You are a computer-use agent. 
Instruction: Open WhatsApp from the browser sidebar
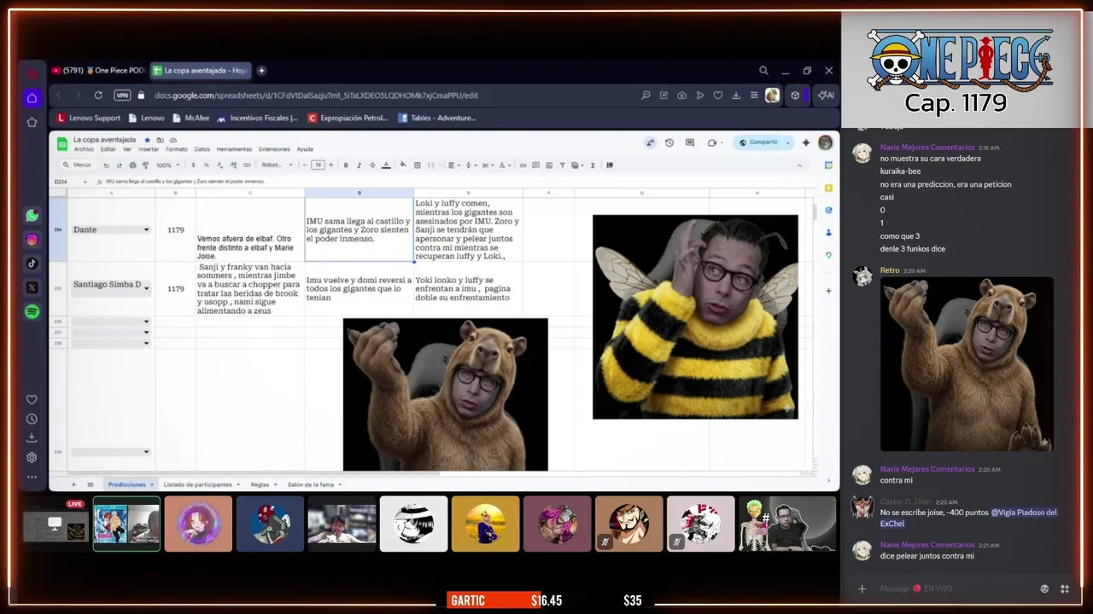tap(32, 216)
